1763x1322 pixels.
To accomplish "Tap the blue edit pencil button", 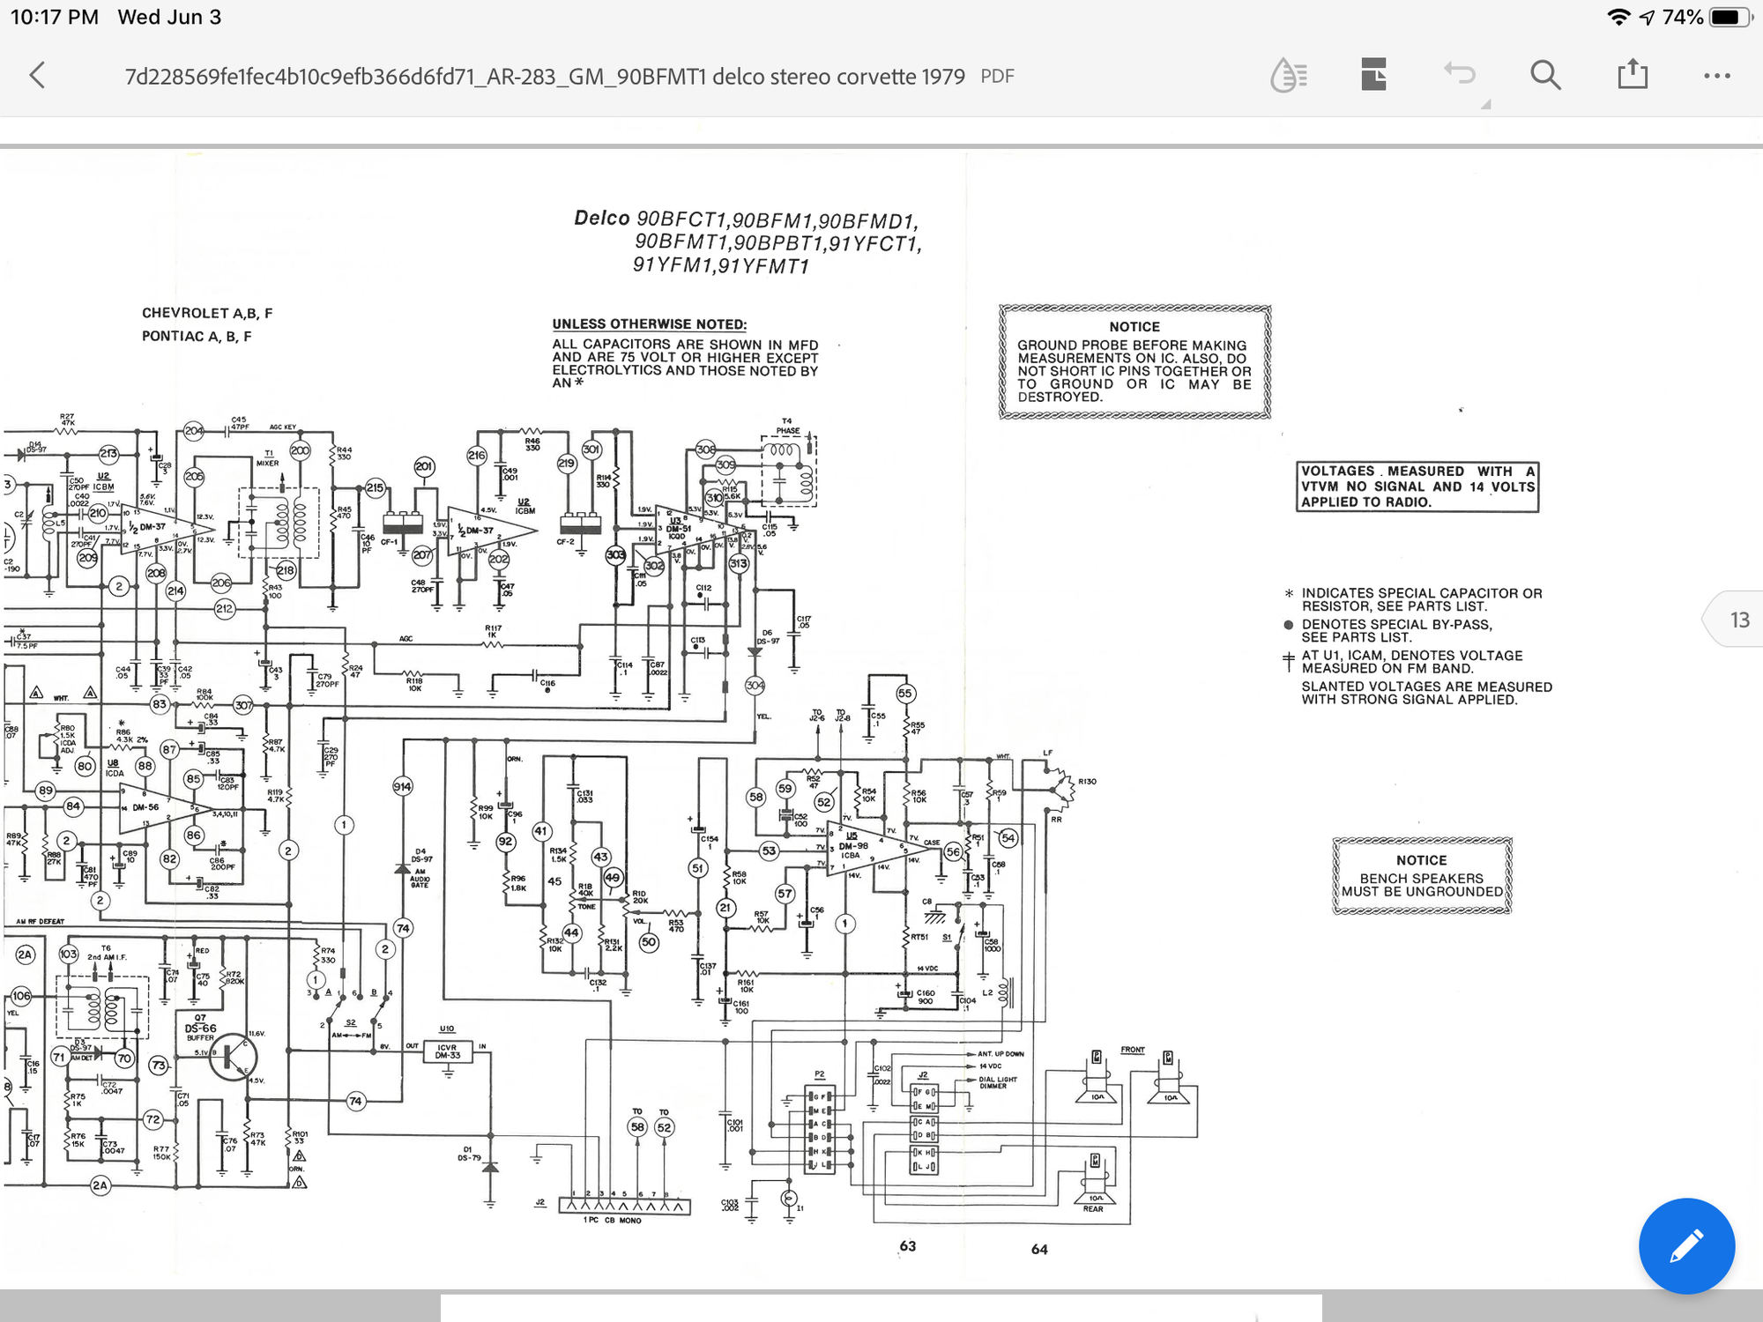I will coord(1686,1246).
